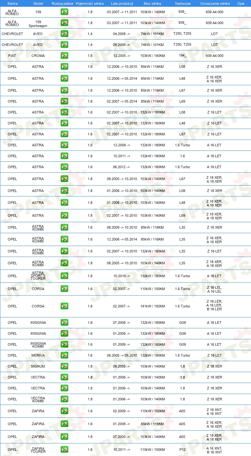Viewport: 251px width, 456px height.
Task: Click the 09.2005 -> date in Signum row
Action: coord(122,366)
